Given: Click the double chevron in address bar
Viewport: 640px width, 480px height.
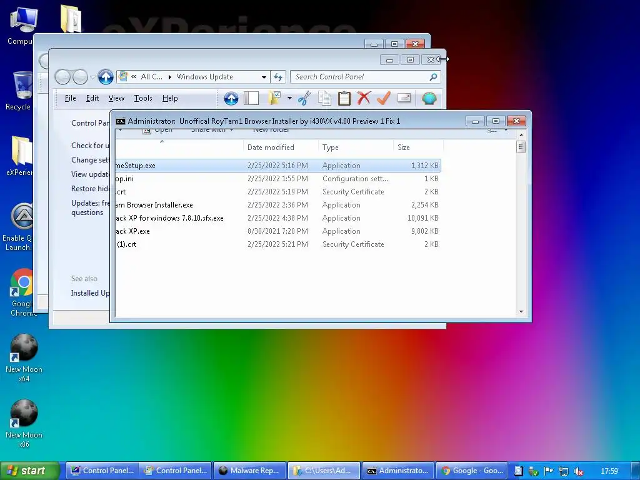Looking at the screenshot, I should [x=134, y=77].
